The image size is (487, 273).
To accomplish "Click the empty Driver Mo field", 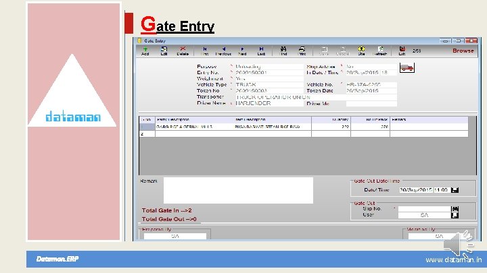I will [x=371, y=104].
